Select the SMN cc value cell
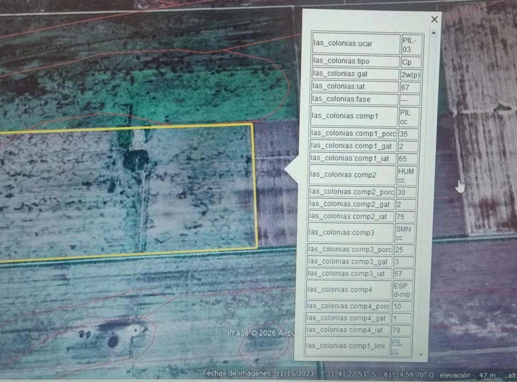This screenshot has width=517, height=382. [404, 233]
